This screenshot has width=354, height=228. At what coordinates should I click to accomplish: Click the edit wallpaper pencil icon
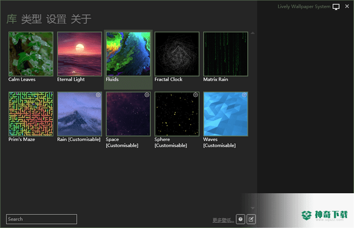click(251, 219)
